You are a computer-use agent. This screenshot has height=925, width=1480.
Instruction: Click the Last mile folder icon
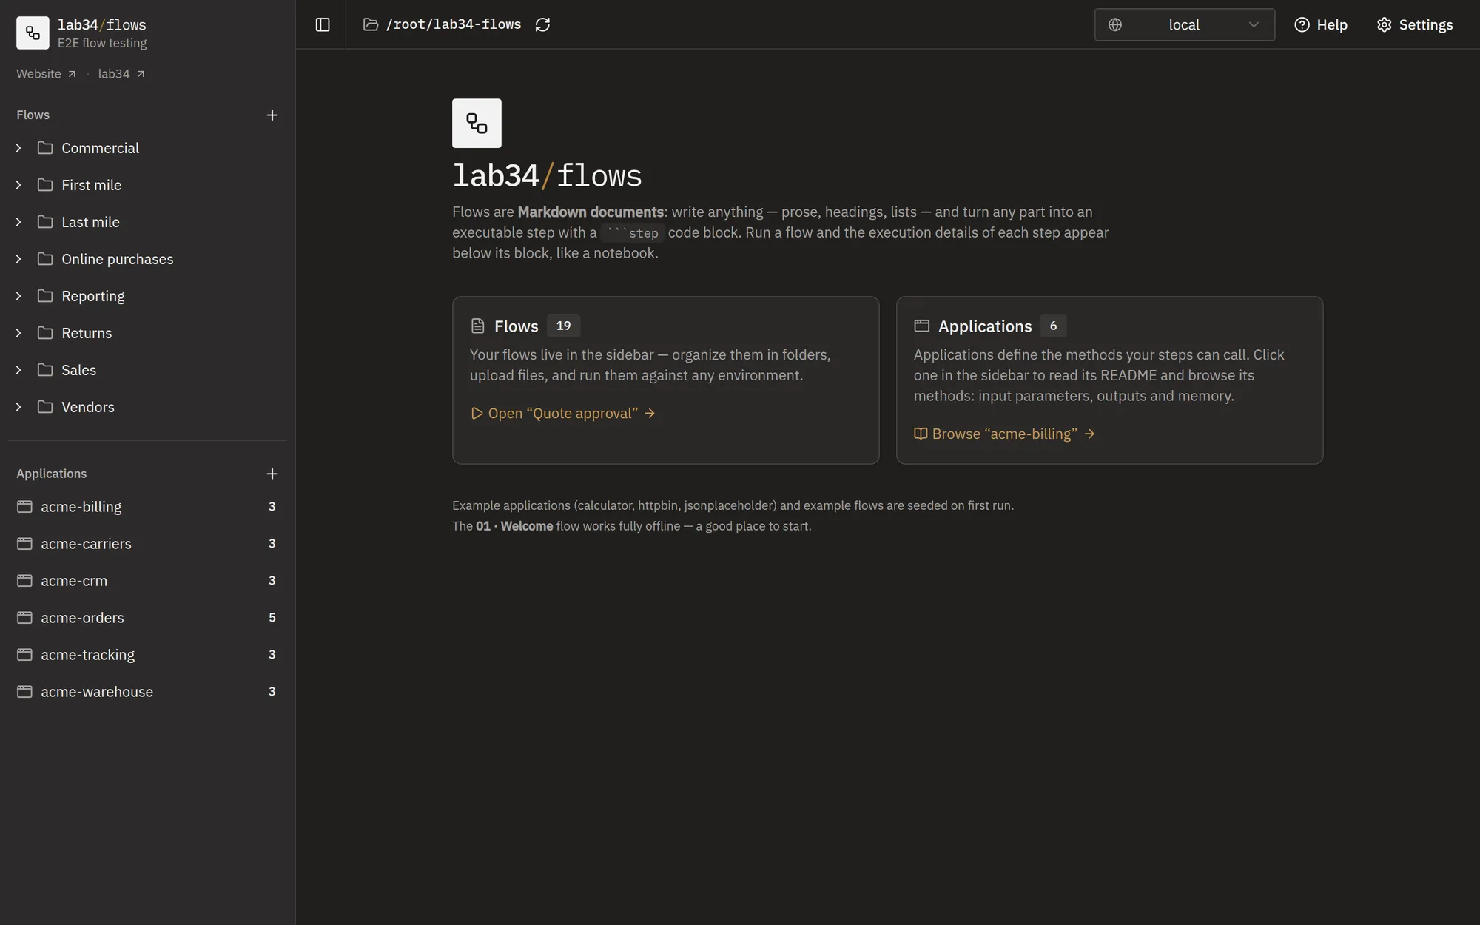(x=45, y=221)
